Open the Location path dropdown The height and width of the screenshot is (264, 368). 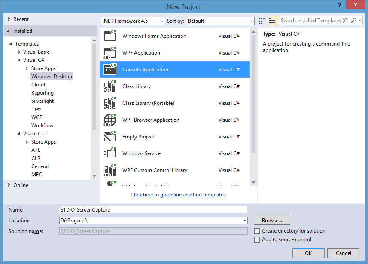point(245,221)
